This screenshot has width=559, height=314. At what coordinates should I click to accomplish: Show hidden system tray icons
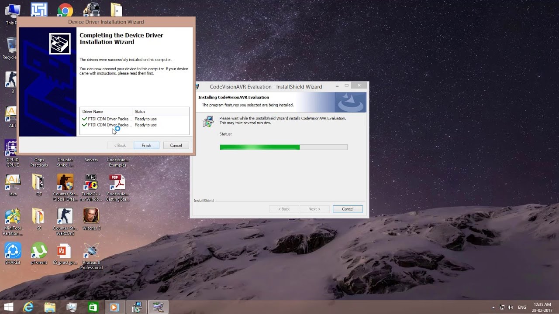493,307
